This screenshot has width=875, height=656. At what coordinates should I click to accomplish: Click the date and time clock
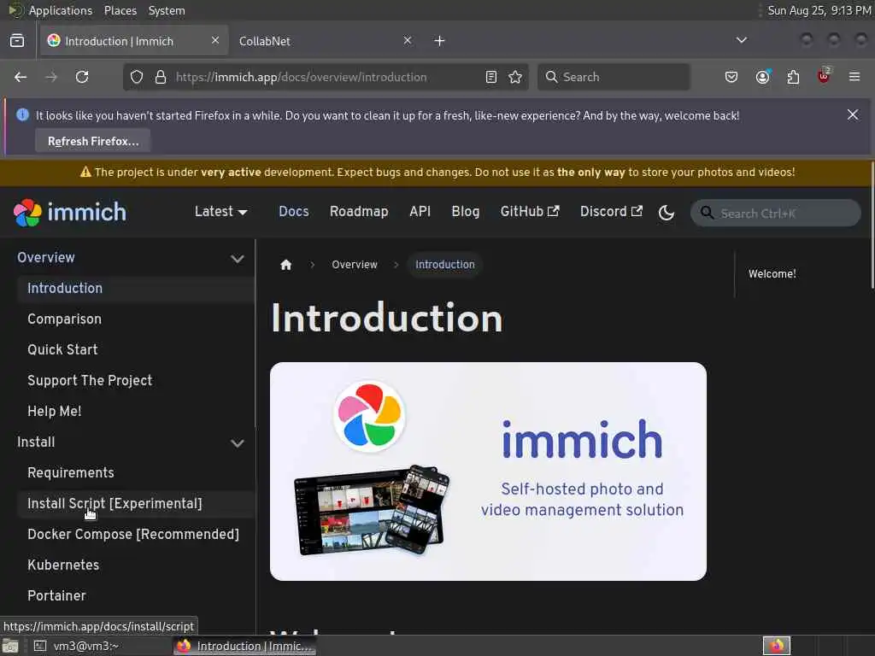(819, 10)
